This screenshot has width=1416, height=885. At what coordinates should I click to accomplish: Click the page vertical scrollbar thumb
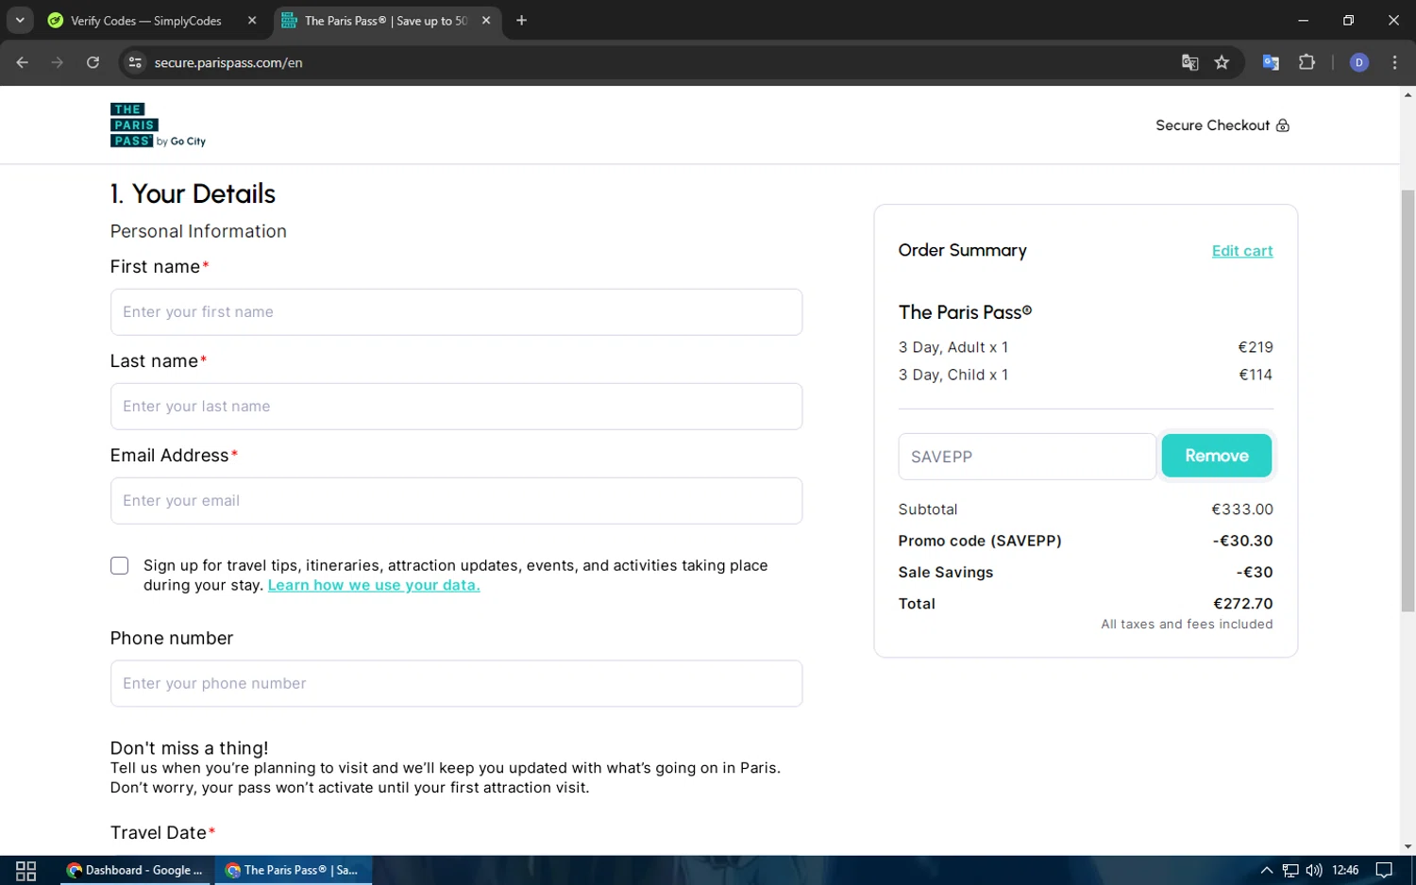[x=1408, y=401]
